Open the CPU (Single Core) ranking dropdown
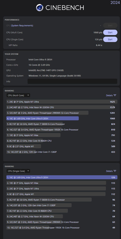The width and height of the screenshot is (121, 239). [x=18, y=171]
